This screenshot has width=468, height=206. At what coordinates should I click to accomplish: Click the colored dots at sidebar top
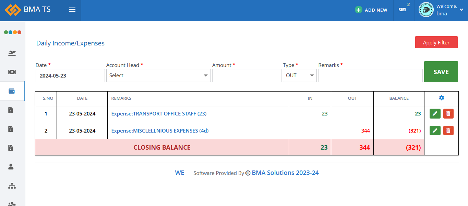click(13, 32)
